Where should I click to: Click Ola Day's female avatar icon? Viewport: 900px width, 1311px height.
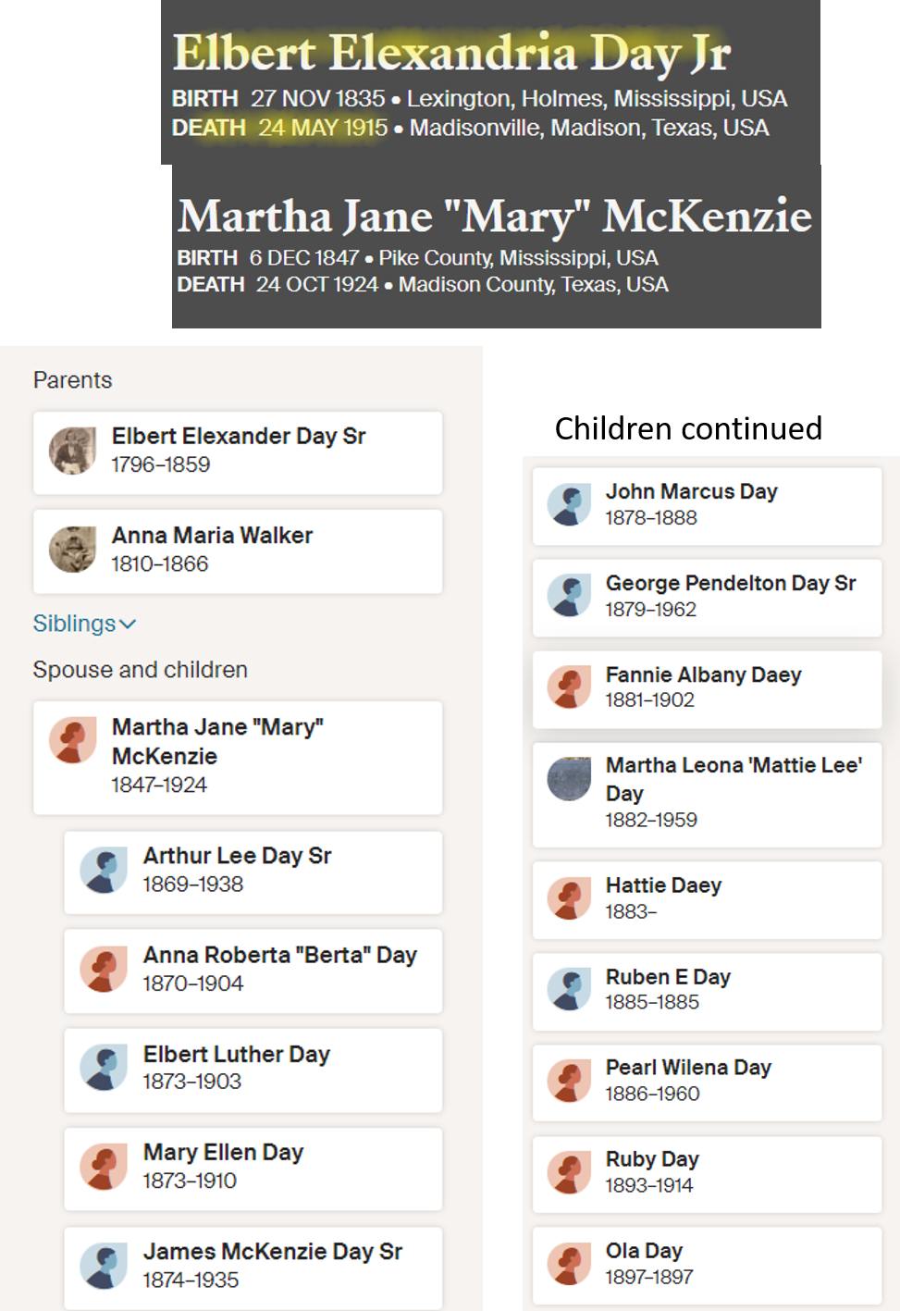(x=569, y=1264)
